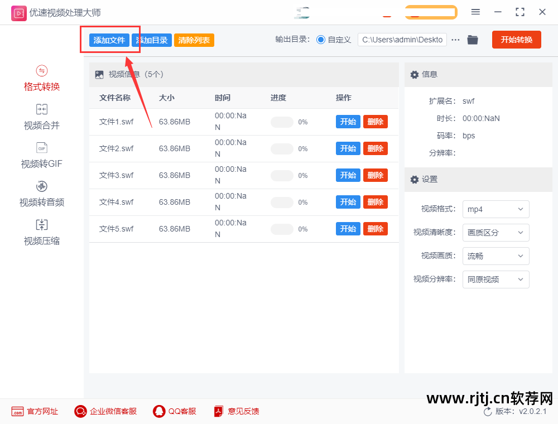This screenshot has width=558, height=424.
Task: Open the hamburger menu in the title bar
Action: click(x=475, y=12)
